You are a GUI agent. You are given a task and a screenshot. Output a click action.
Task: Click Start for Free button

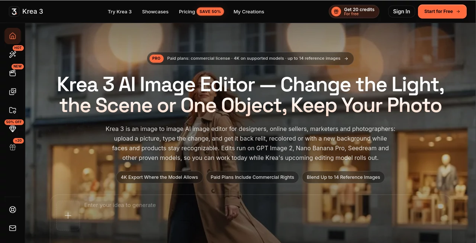tap(442, 12)
